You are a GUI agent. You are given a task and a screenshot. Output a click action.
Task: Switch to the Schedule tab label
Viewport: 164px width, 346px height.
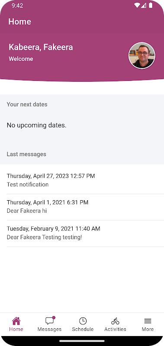pos(83,329)
